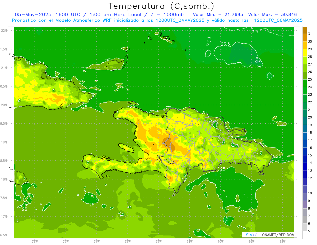Click the 70W longitude axis label
Image resolution: width=317 pixels, height=245 pixels.
tap(221, 241)
